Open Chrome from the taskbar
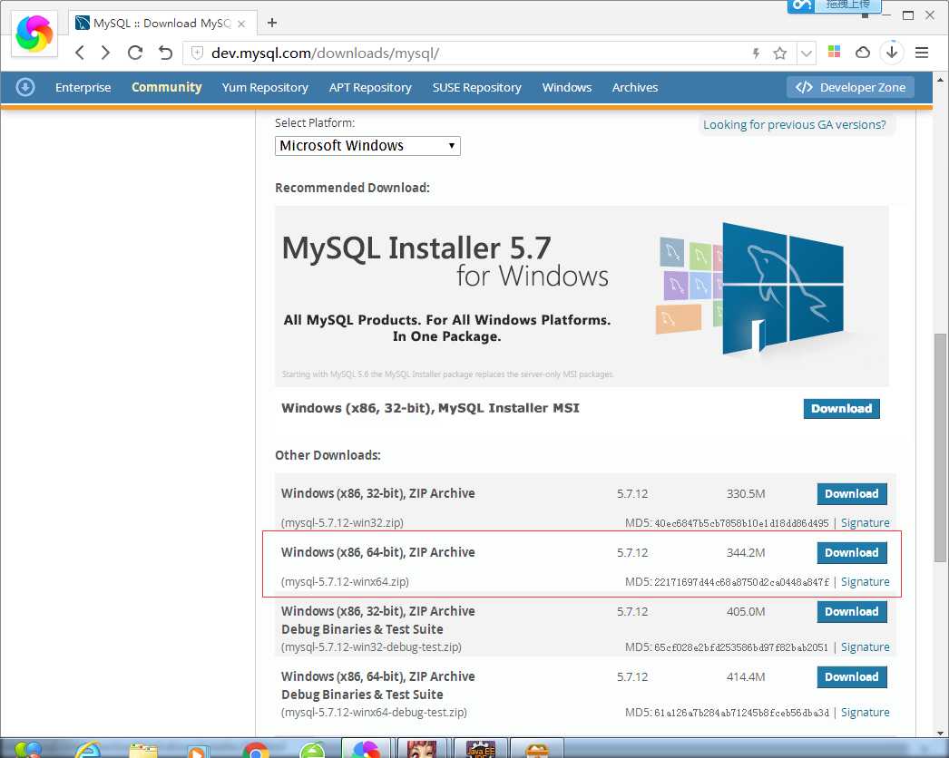Screen dimensions: 949x758 point(256,750)
